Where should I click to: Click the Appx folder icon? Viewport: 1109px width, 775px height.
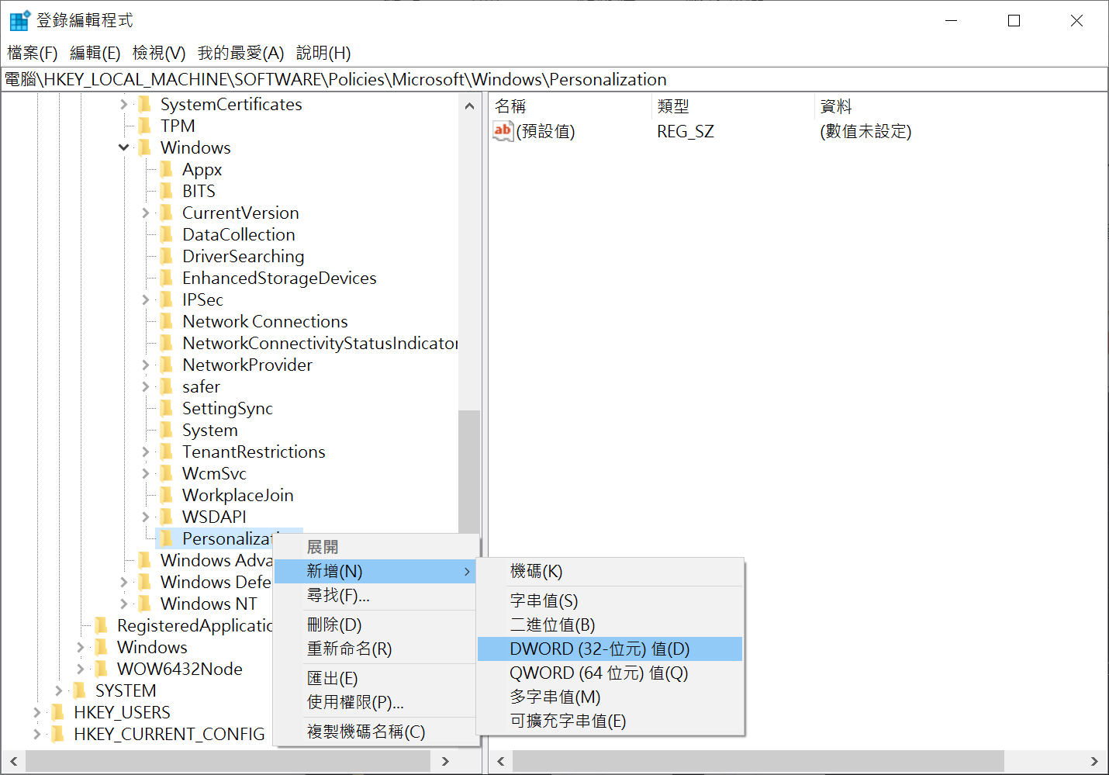167,169
